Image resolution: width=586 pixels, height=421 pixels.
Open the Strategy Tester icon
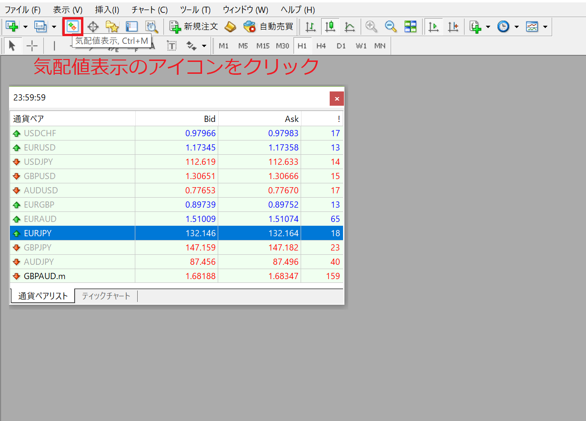coord(152,27)
